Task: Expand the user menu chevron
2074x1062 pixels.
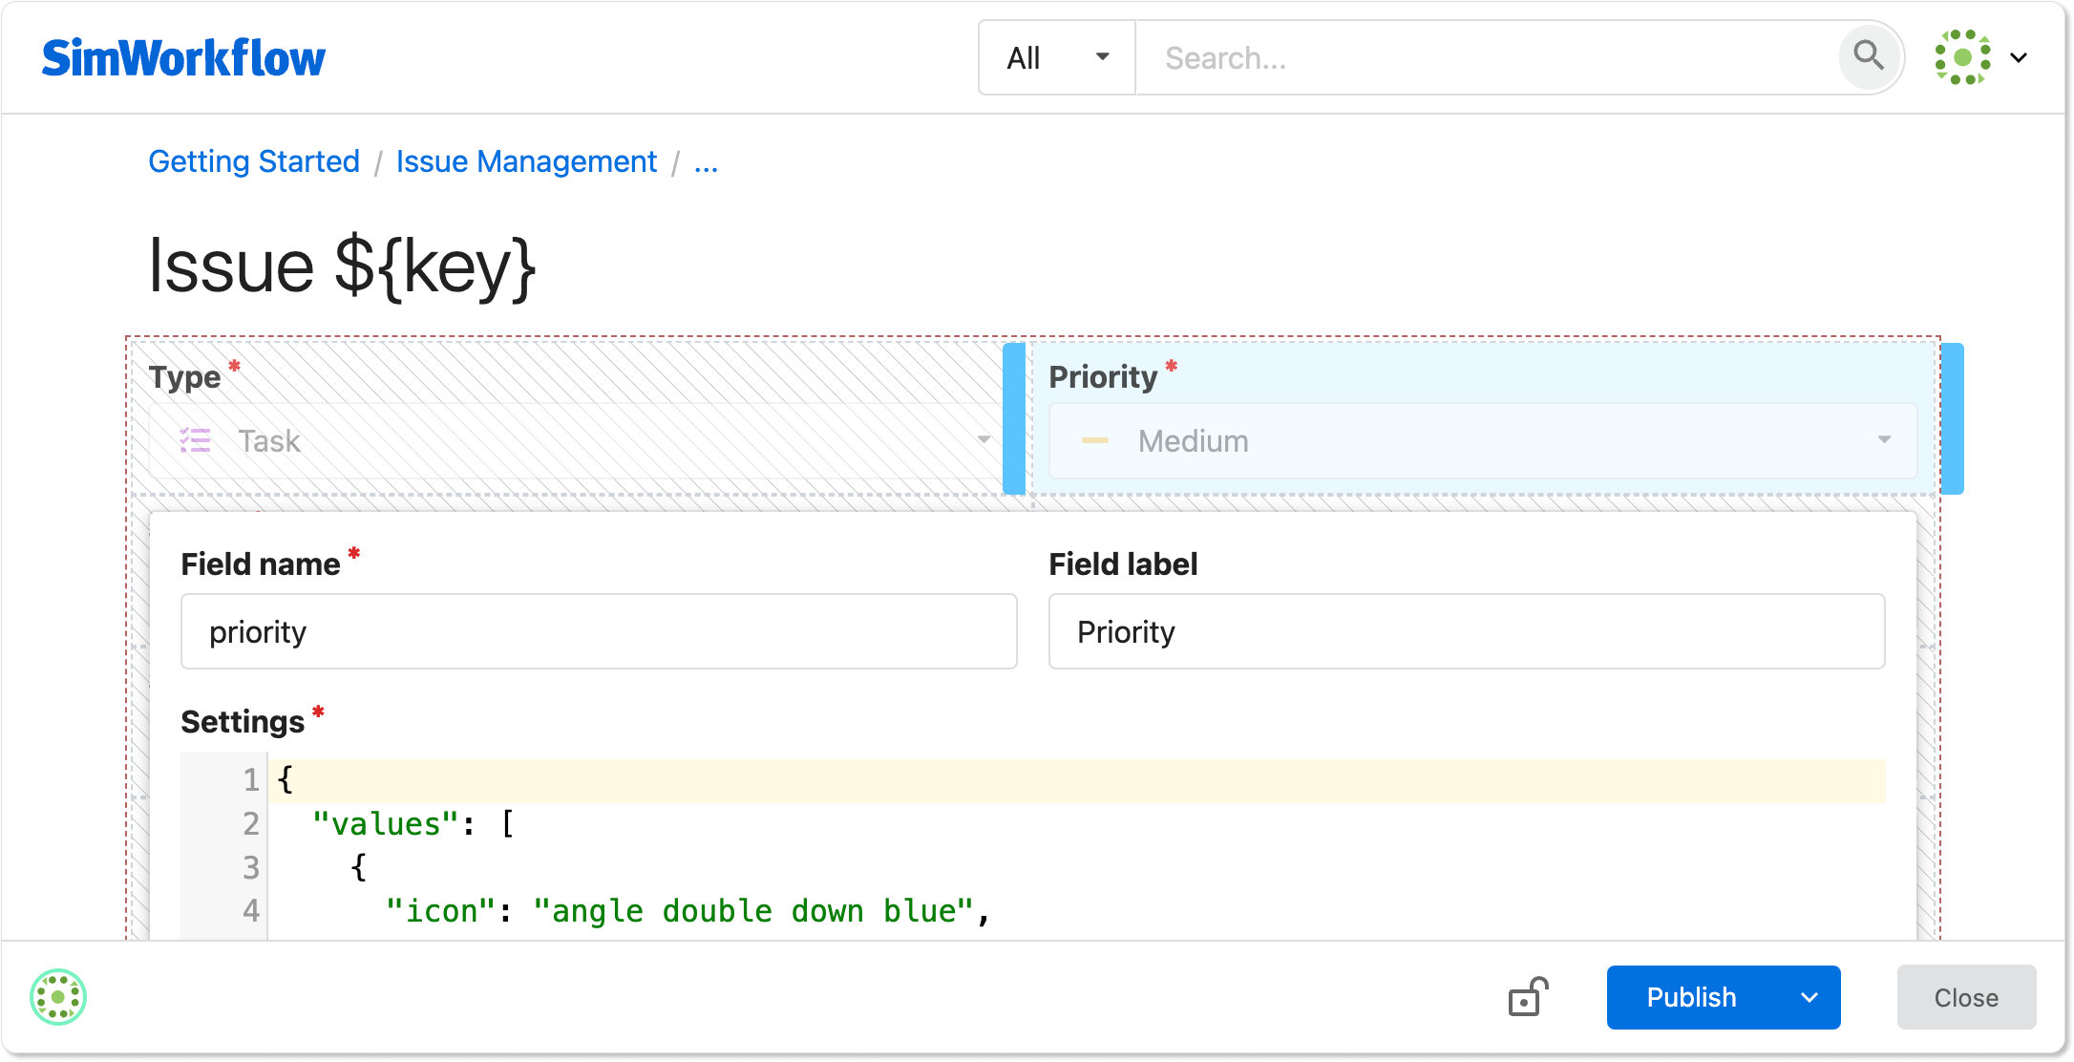Action: click(2019, 57)
